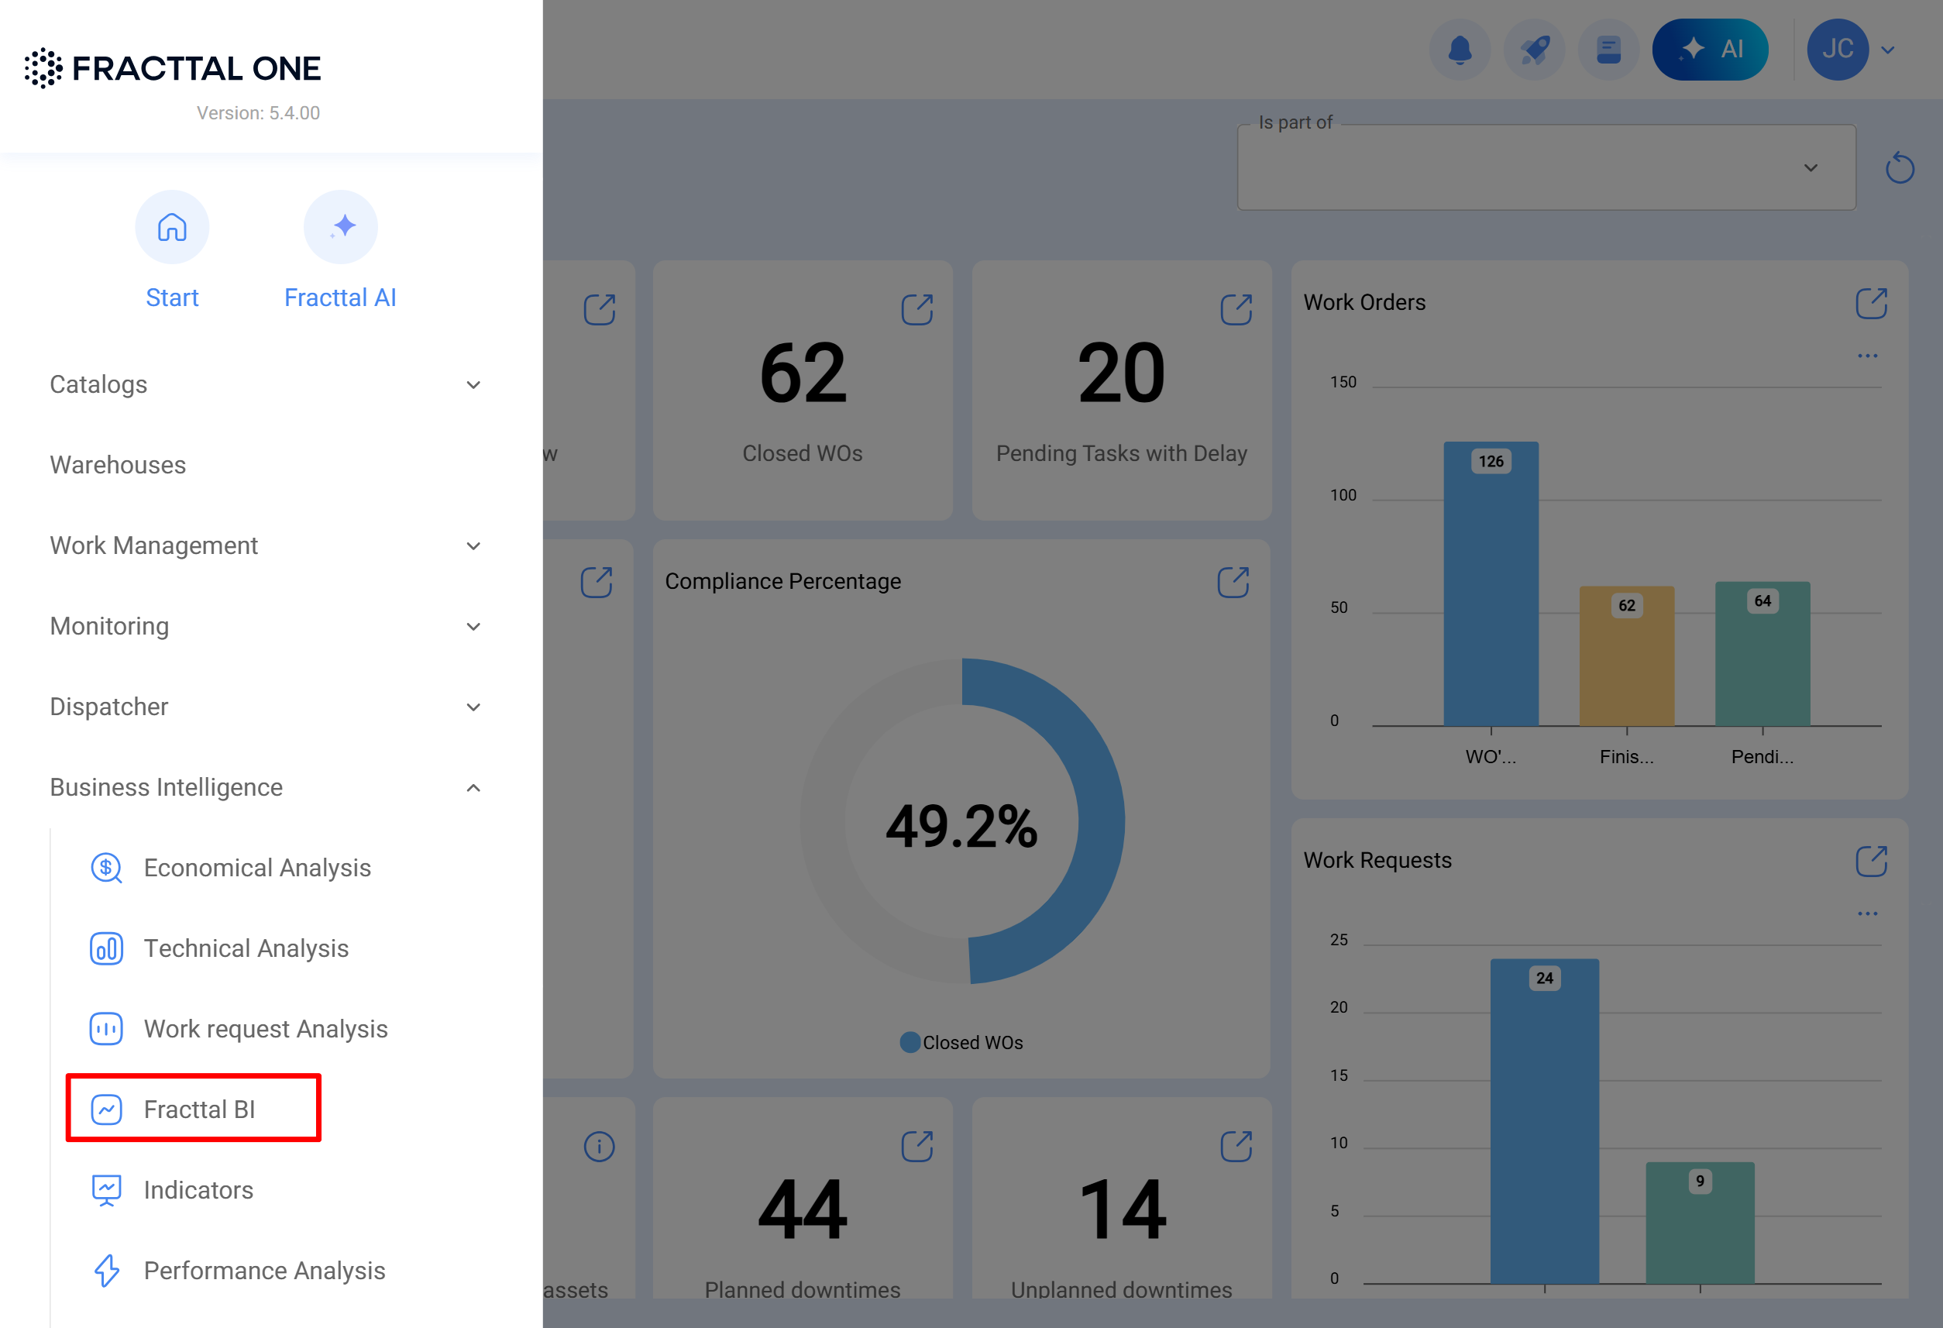Screen dimensions: 1943x1328
Task: Open Fracttal AI sparkle icon
Action: coord(341,228)
